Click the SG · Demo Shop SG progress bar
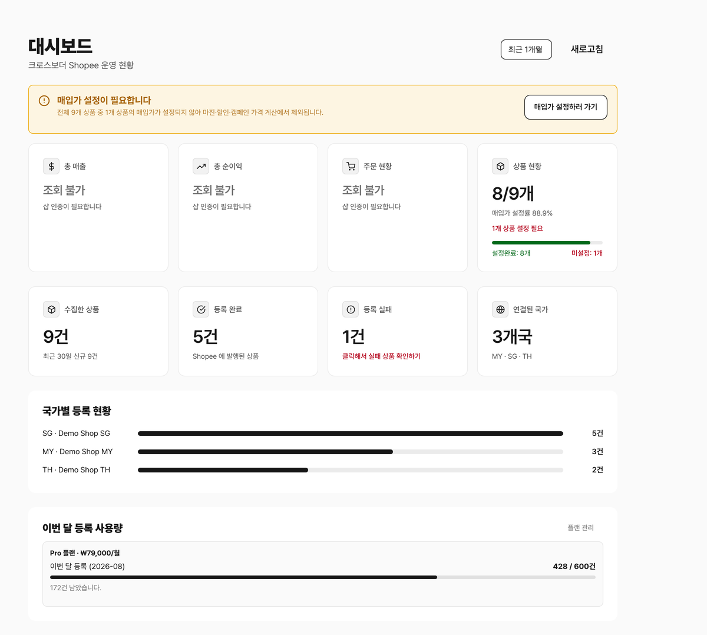The width and height of the screenshot is (707, 635). pyautogui.click(x=351, y=434)
